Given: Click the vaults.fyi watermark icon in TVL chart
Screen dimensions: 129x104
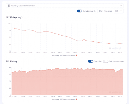Looking at the screenshot, I should pos(110,92).
